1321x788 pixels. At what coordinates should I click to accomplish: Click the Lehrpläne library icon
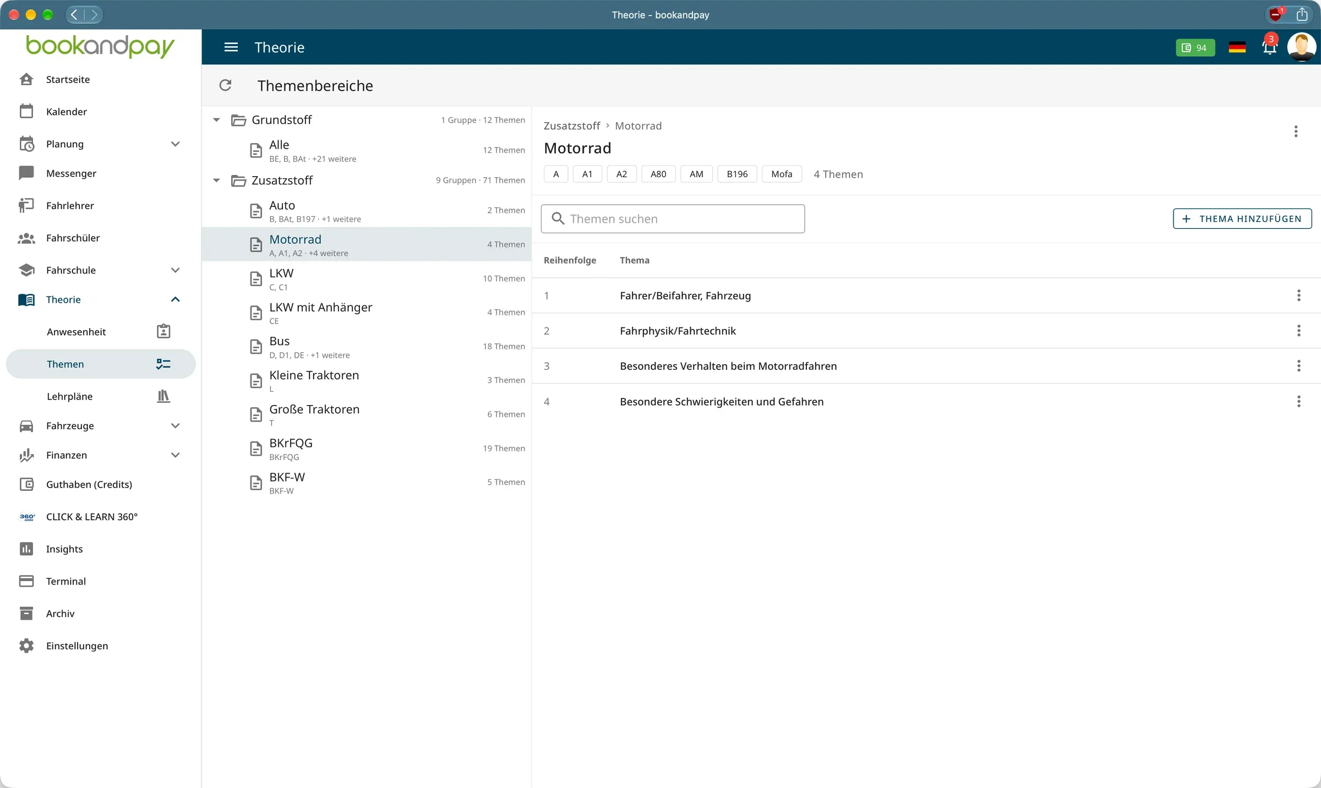coord(163,396)
